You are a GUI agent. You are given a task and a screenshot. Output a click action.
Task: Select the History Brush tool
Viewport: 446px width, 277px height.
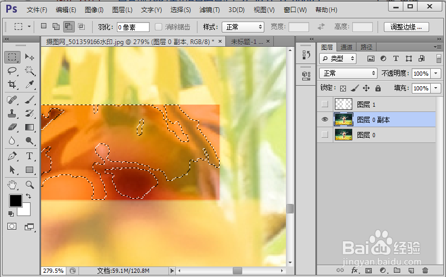[x=29, y=114]
